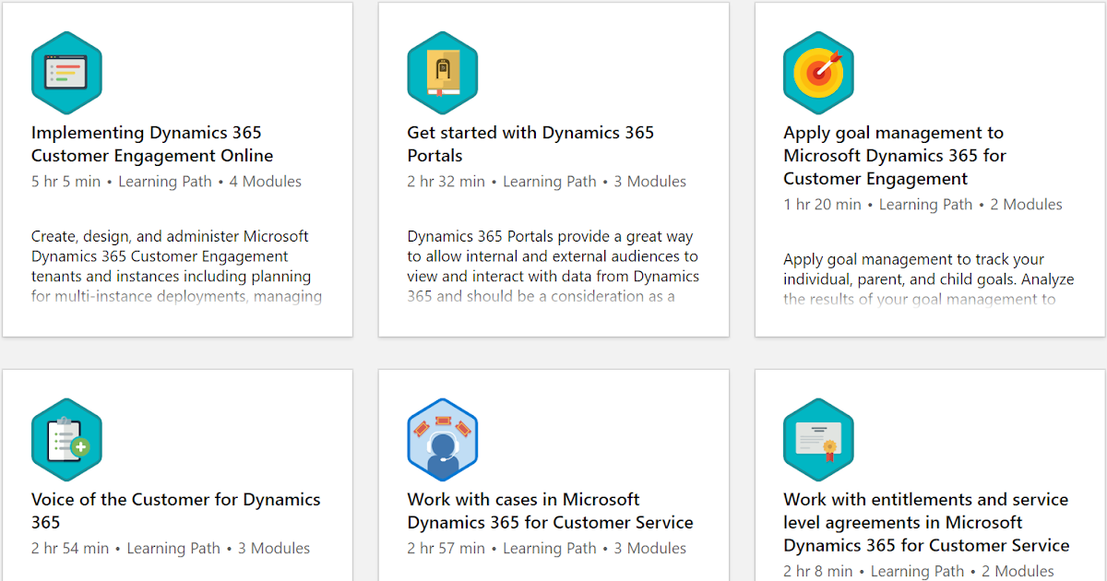Open Voice of the Customer for Dynamics 365 title

(x=175, y=511)
